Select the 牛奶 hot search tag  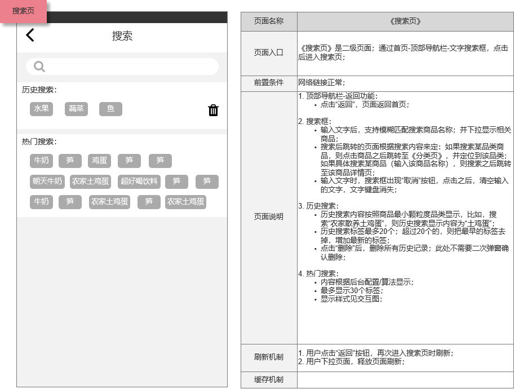pyautogui.click(x=41, y=160)
